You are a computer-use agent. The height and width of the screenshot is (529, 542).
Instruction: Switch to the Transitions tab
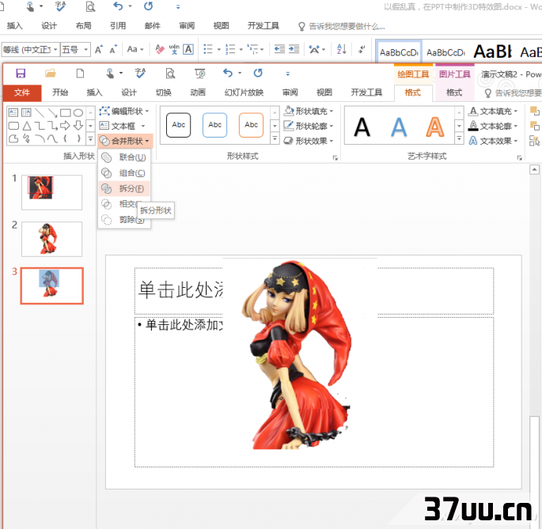164,93
